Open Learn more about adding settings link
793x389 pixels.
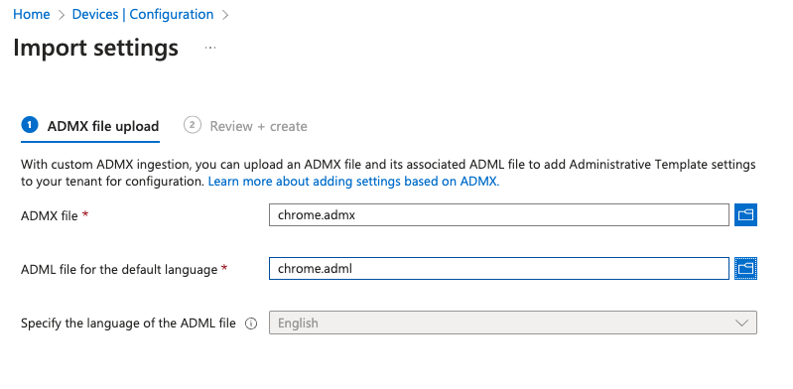(x=353, y=182)
